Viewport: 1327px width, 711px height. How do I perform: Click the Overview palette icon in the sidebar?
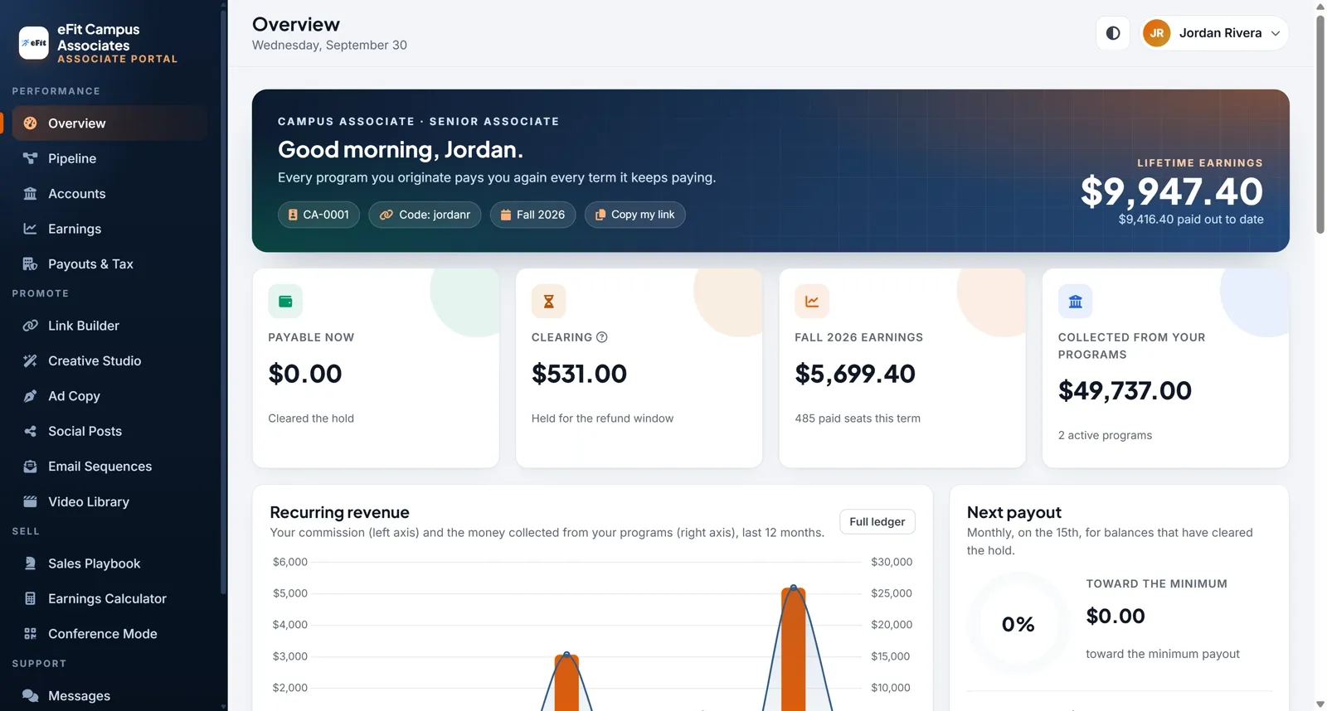click(30, 123)
